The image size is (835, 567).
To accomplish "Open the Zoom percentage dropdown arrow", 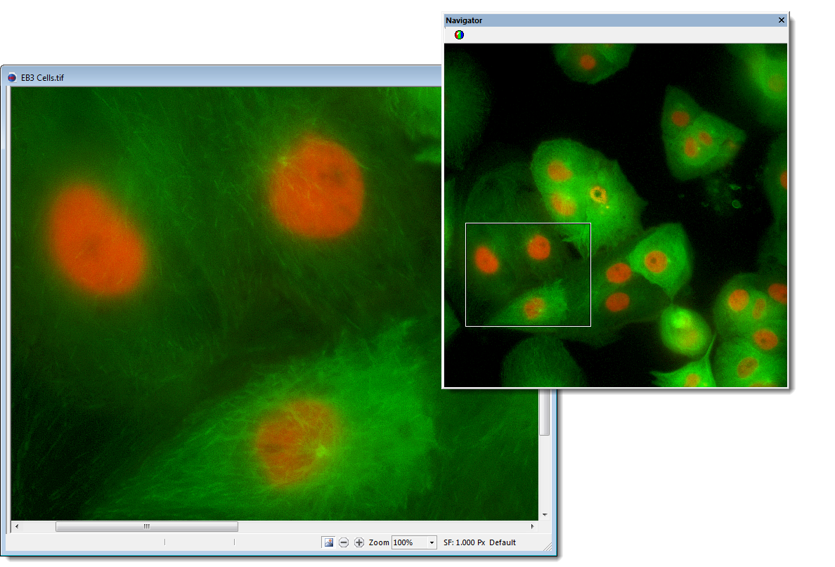I will point(432,542).
